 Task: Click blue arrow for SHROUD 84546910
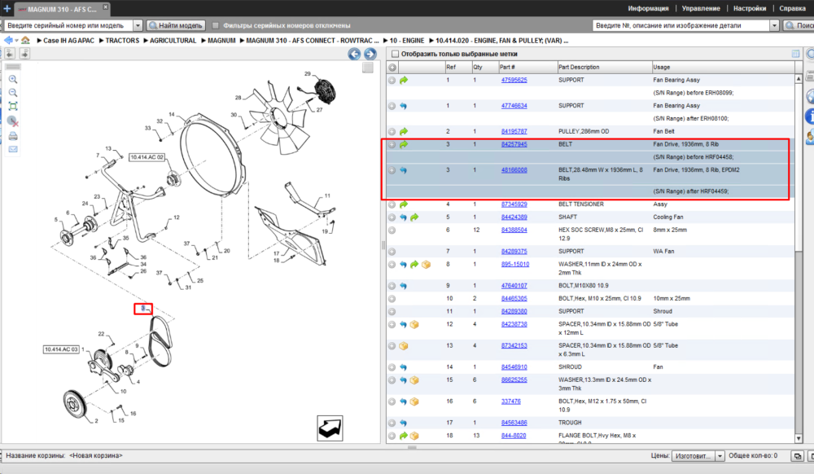pos(404,367)
